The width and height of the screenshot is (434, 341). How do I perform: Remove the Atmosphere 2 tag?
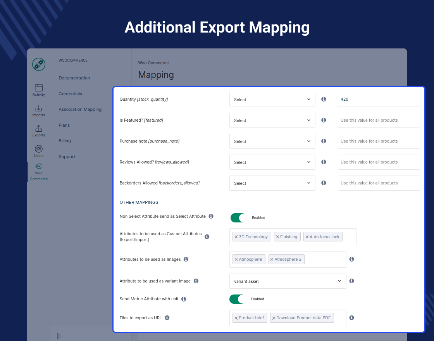pyautogui.click(x=272, y=259)
